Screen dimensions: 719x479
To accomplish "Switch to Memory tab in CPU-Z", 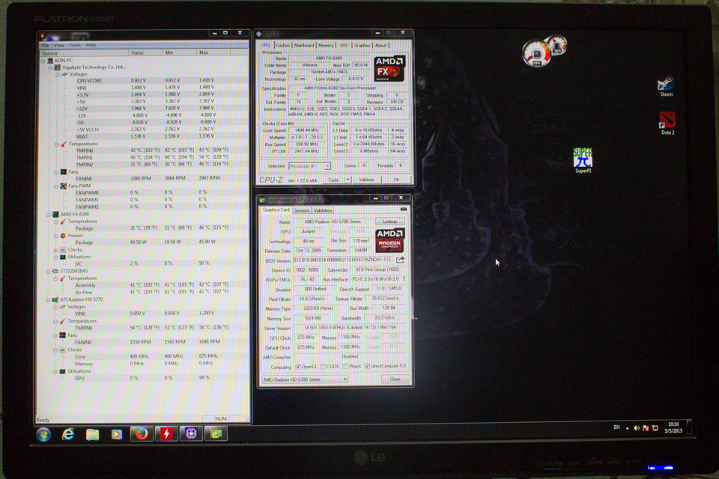I will 326,46.
